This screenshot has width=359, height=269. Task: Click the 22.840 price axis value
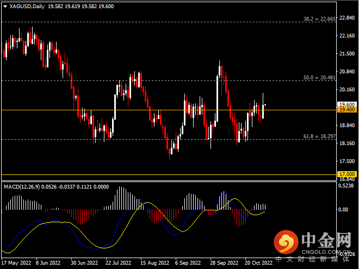click(x=347, y=18)
